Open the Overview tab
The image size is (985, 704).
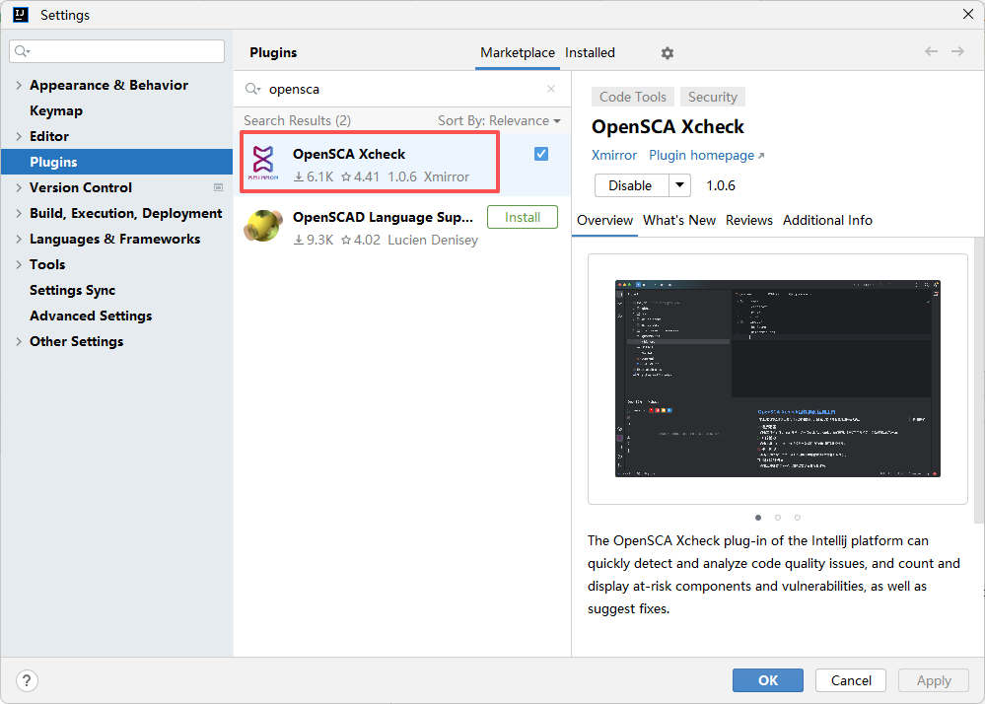pos(605,221)
